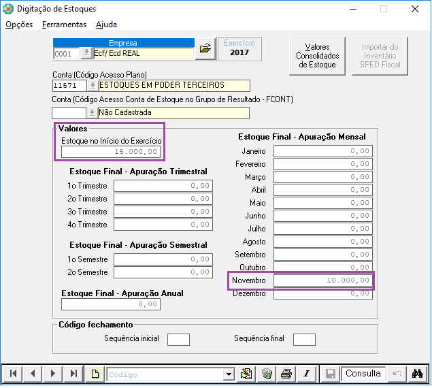Click the Digitação de Estoques app icon
The width and height of the screenshot is (432, 388).
pyautogui.click(x=8, y=9)
